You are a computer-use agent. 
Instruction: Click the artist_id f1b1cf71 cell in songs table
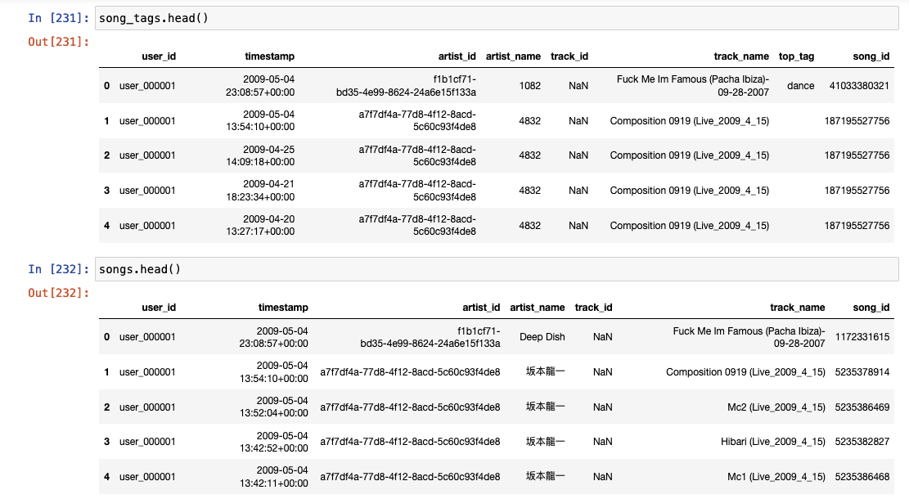point(430,337)
